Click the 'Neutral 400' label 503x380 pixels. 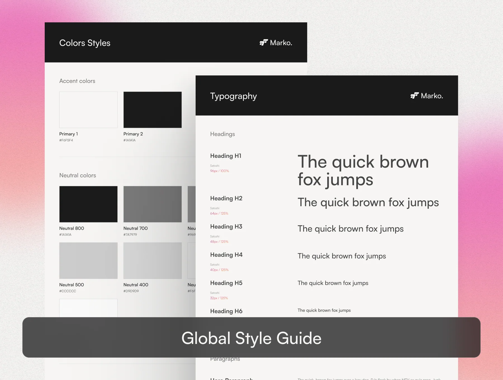point(136,285)
